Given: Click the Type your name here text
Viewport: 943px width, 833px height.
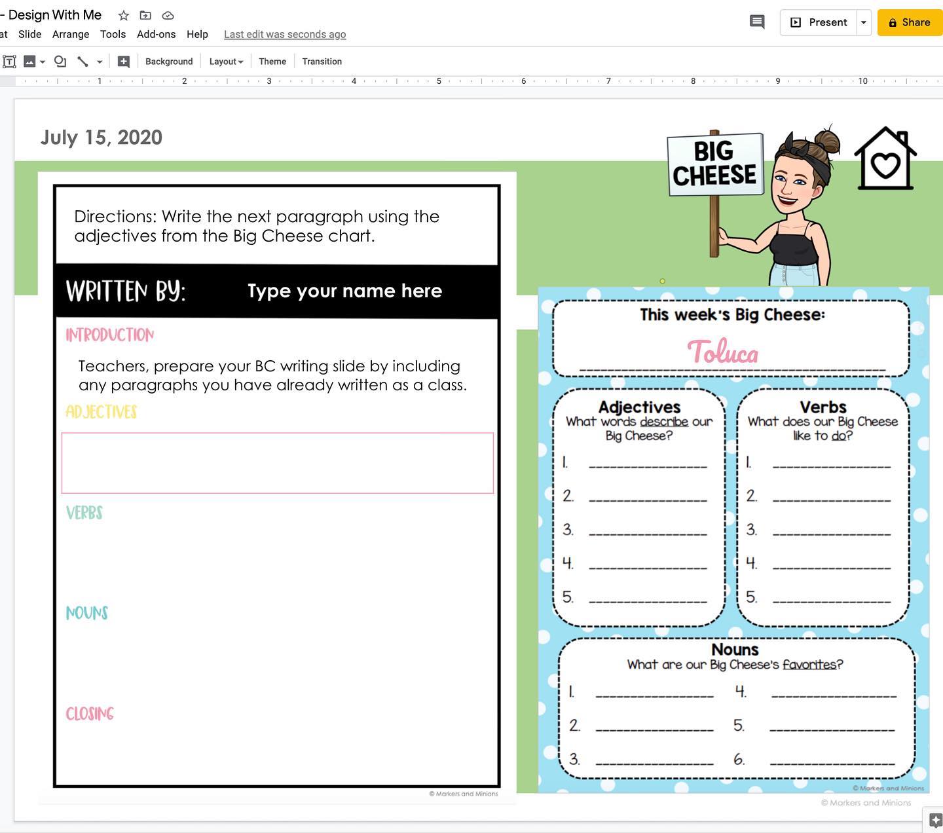Looking at the screenshot, I should 344,291.
